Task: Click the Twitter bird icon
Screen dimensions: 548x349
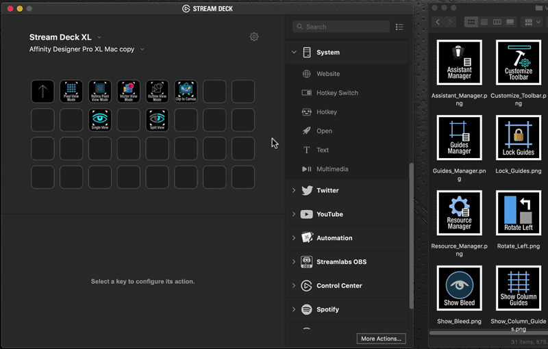Action: 307,190
